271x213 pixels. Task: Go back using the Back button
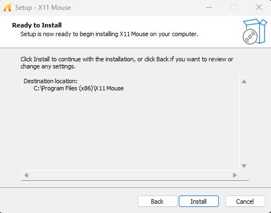157,202
